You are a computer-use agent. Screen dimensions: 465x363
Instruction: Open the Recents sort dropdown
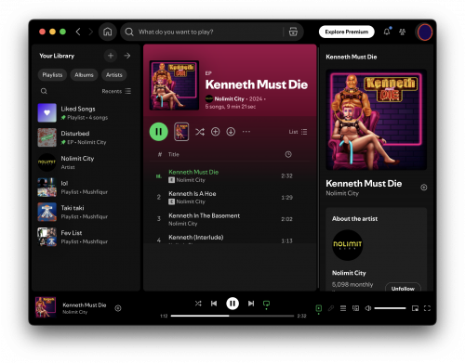(x=116, y=91)
